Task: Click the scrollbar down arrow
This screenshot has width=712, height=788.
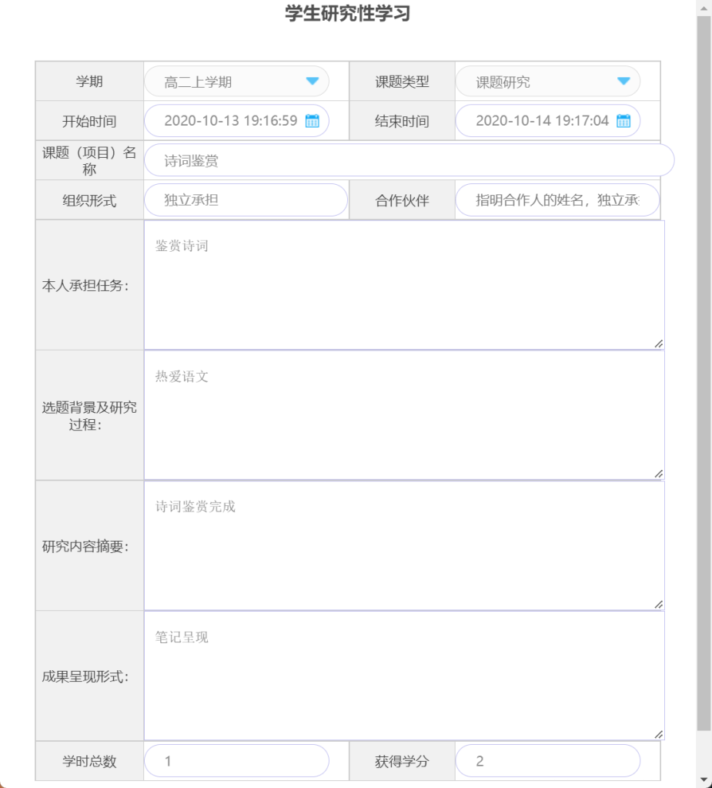Action: click(x=704, y=780)
